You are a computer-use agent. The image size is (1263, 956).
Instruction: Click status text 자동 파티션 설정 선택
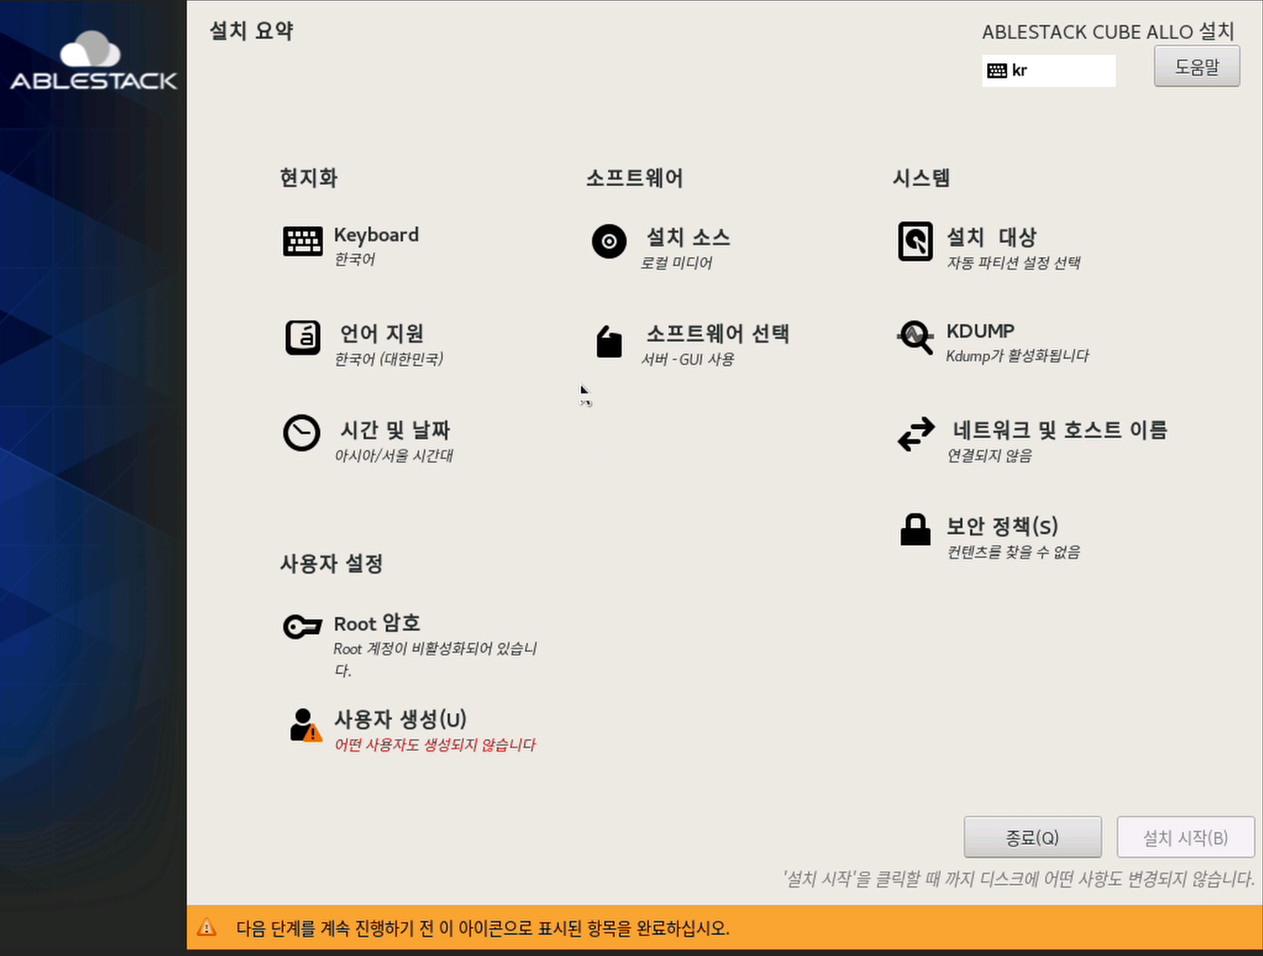pyautogui.click(x=1013, y=263)
